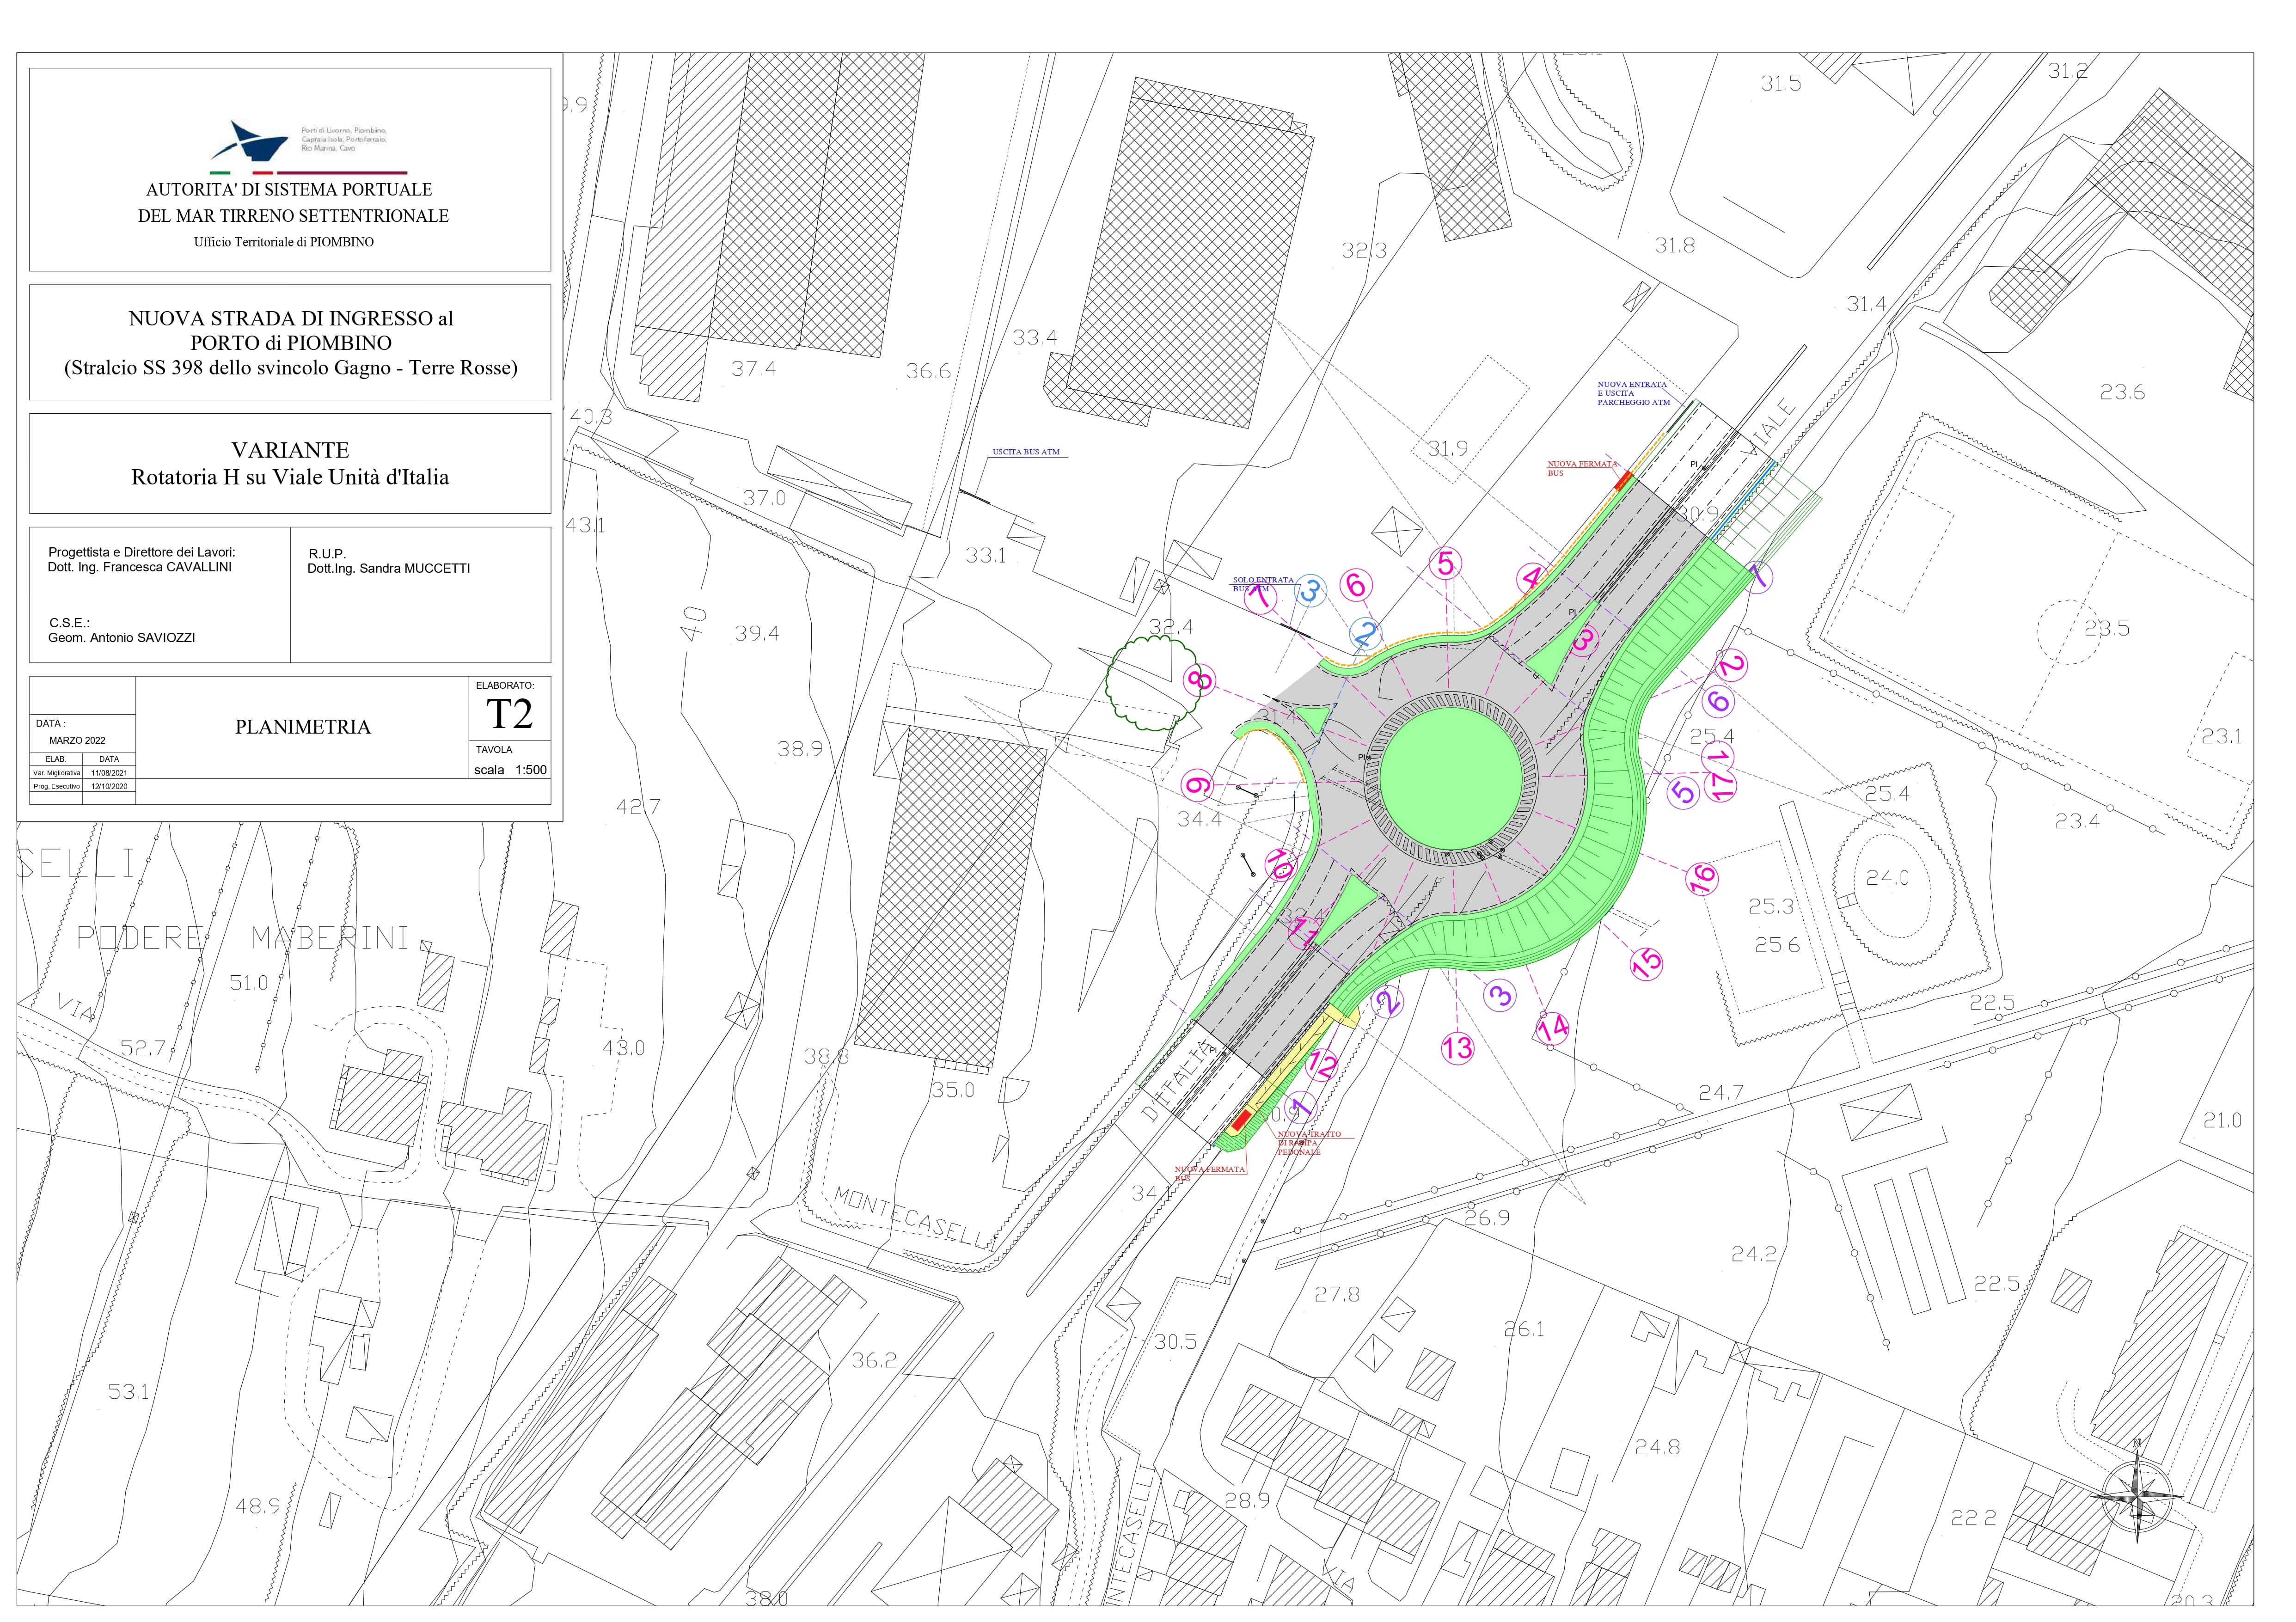Select the magenta circled marker 13
Image resolution: width=2296 pixels, height=1622 pixels.
(x=1457, y=1047)
